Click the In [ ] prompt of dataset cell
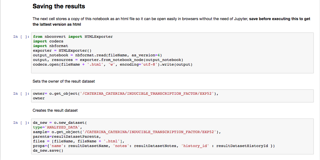This screenshot has height=160, width=320. pyautogui.click(x=21, y=123)
